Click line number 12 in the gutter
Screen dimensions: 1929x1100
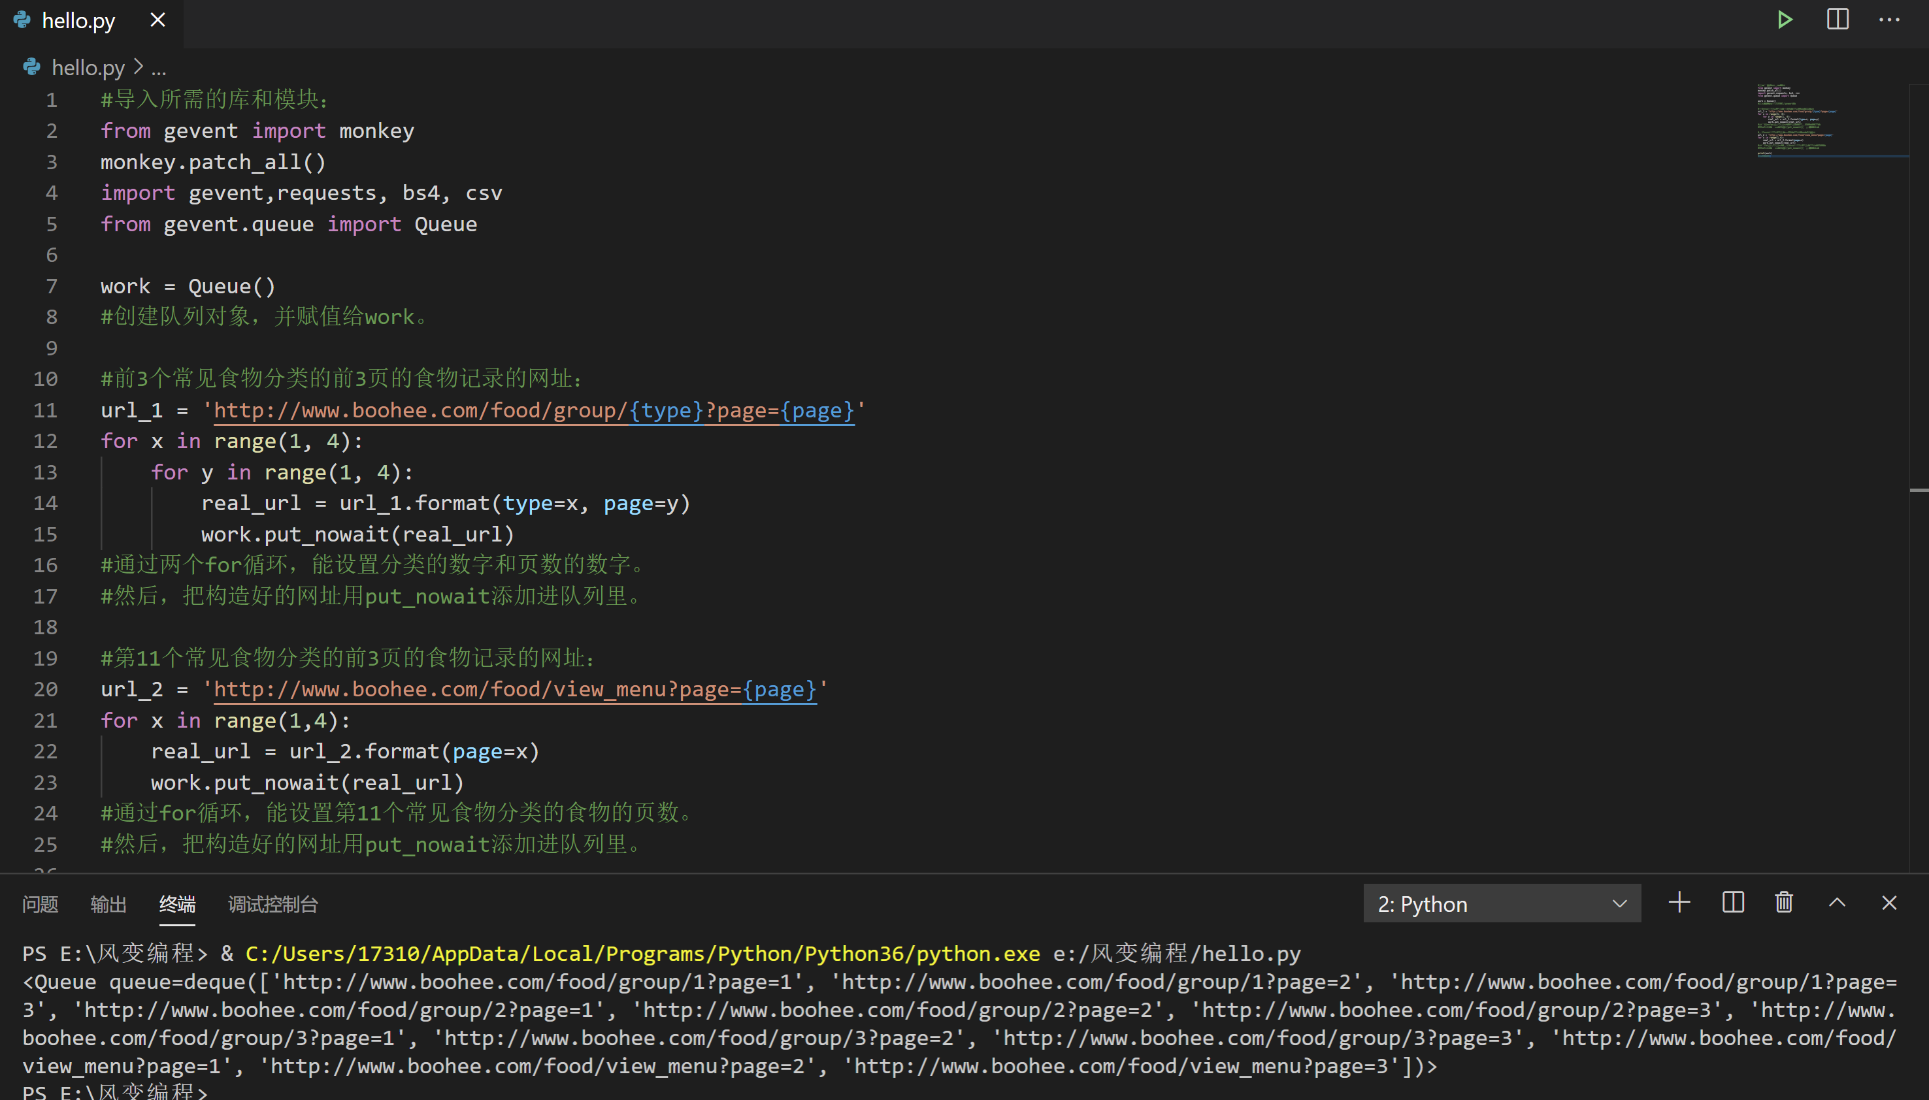pos(45,441)
